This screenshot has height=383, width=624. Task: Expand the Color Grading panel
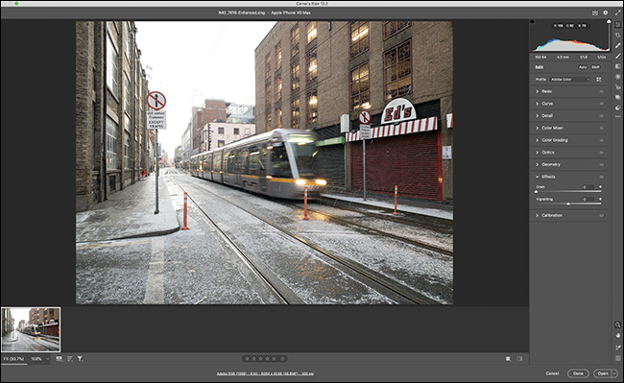pyautogui.click(x=537, y=140)
